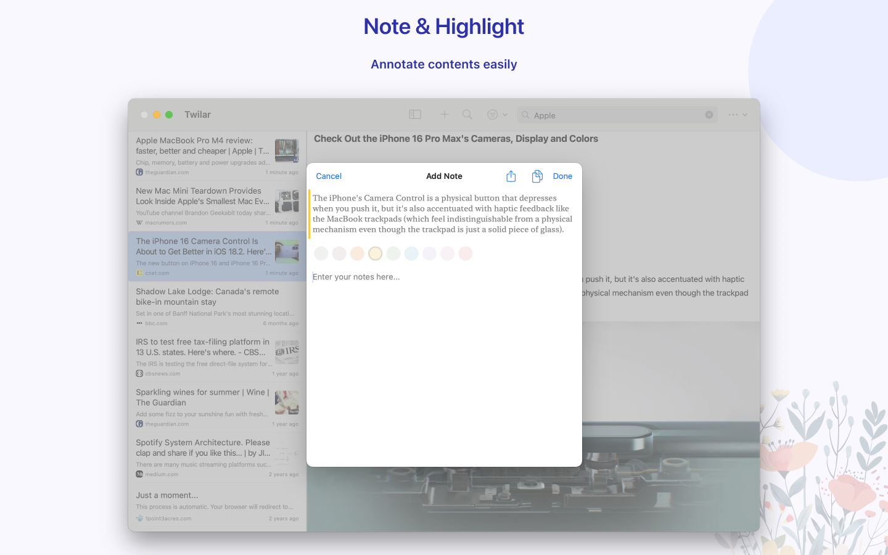
Task: Click the '6 months ago' timestamp
Action: point(281,323)
